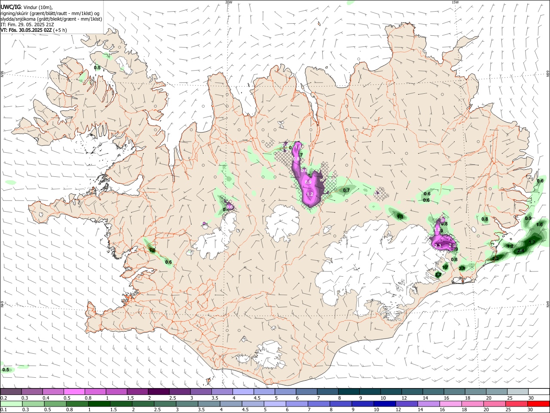Screen dimensions: 550x413
Task: Click the 0.2 label on the upper snow scale
Action: (3, 398)
